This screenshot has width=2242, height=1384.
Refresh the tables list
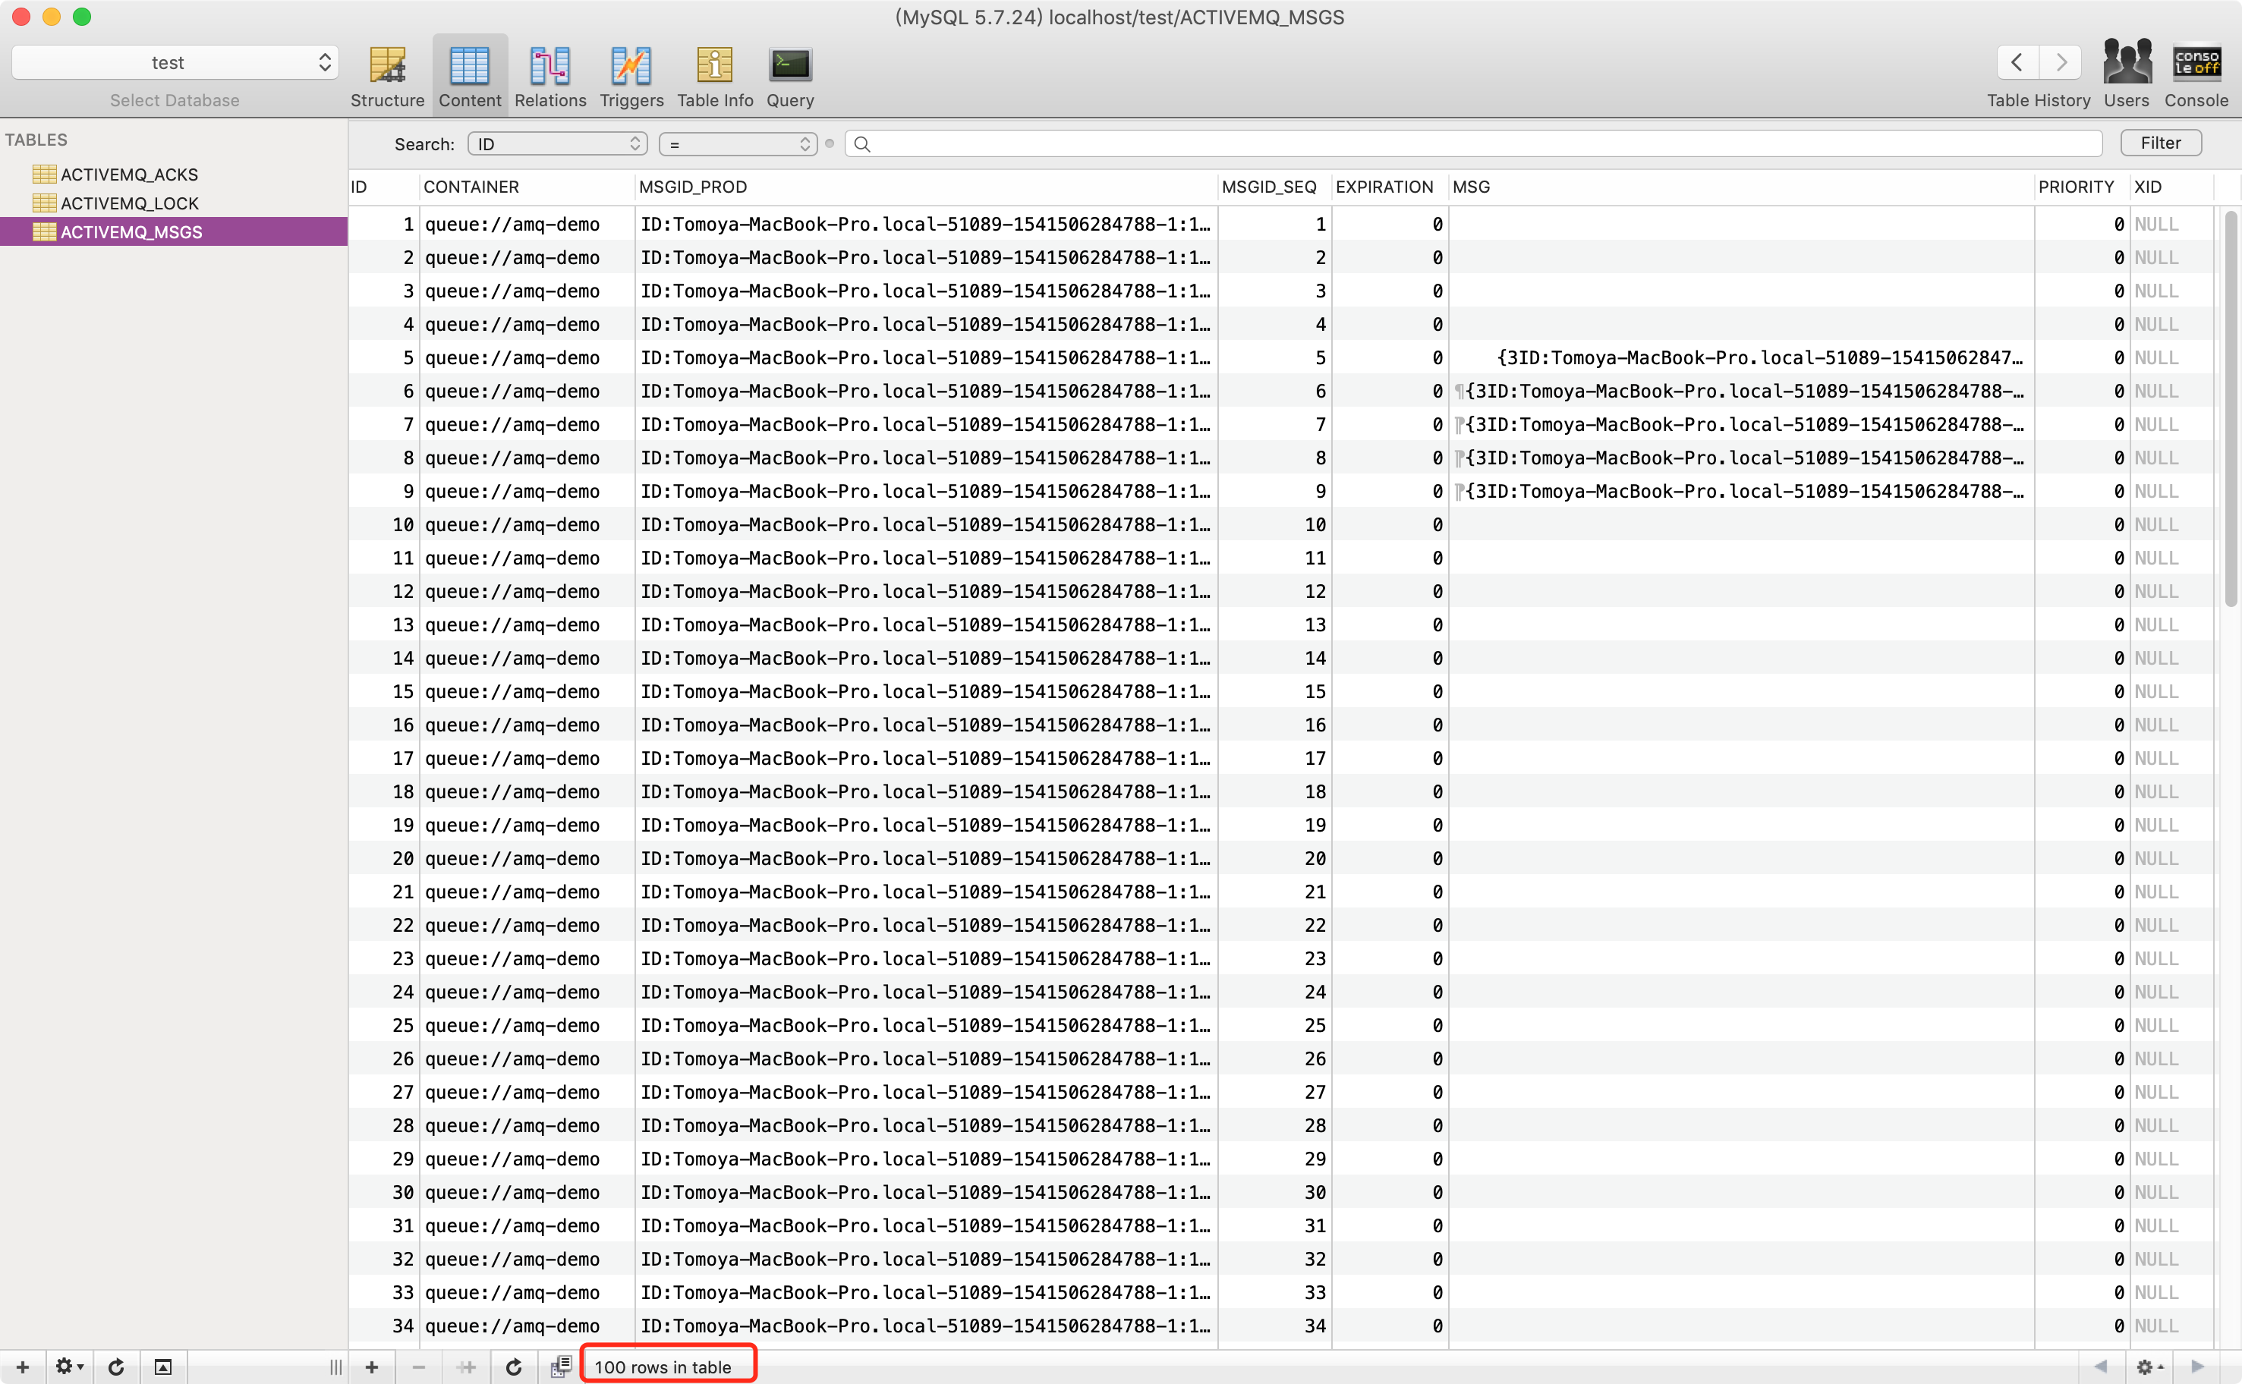click(x=116, y=1367)
